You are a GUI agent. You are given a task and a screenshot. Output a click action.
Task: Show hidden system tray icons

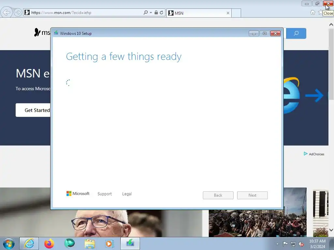[x=277, y=244]
